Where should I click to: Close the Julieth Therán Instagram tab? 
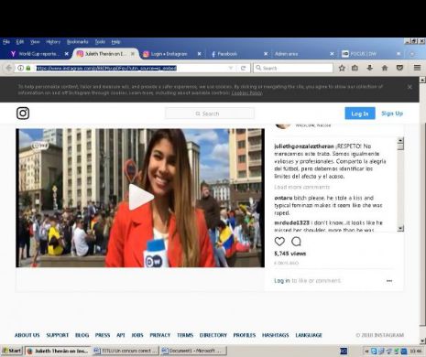pos(133,54)
